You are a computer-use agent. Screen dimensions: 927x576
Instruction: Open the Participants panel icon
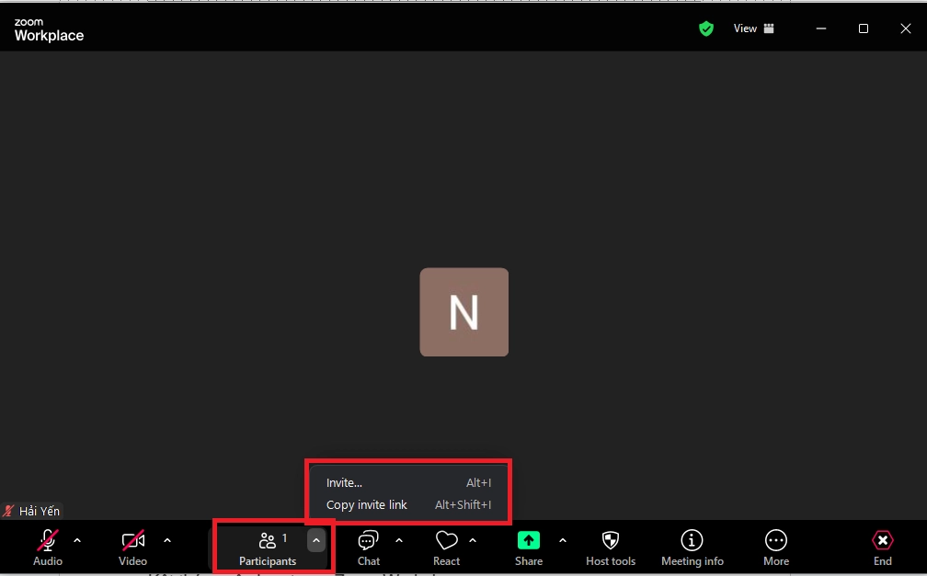[x=268, y=542]
